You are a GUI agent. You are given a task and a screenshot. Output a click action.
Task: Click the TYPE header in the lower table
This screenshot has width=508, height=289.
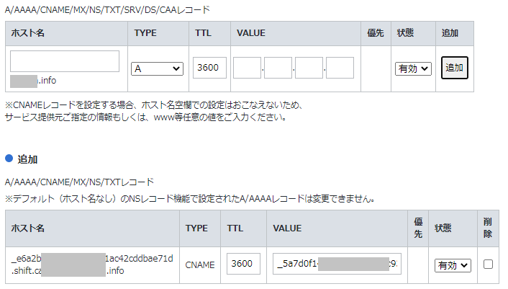click(x=196, y=228)
